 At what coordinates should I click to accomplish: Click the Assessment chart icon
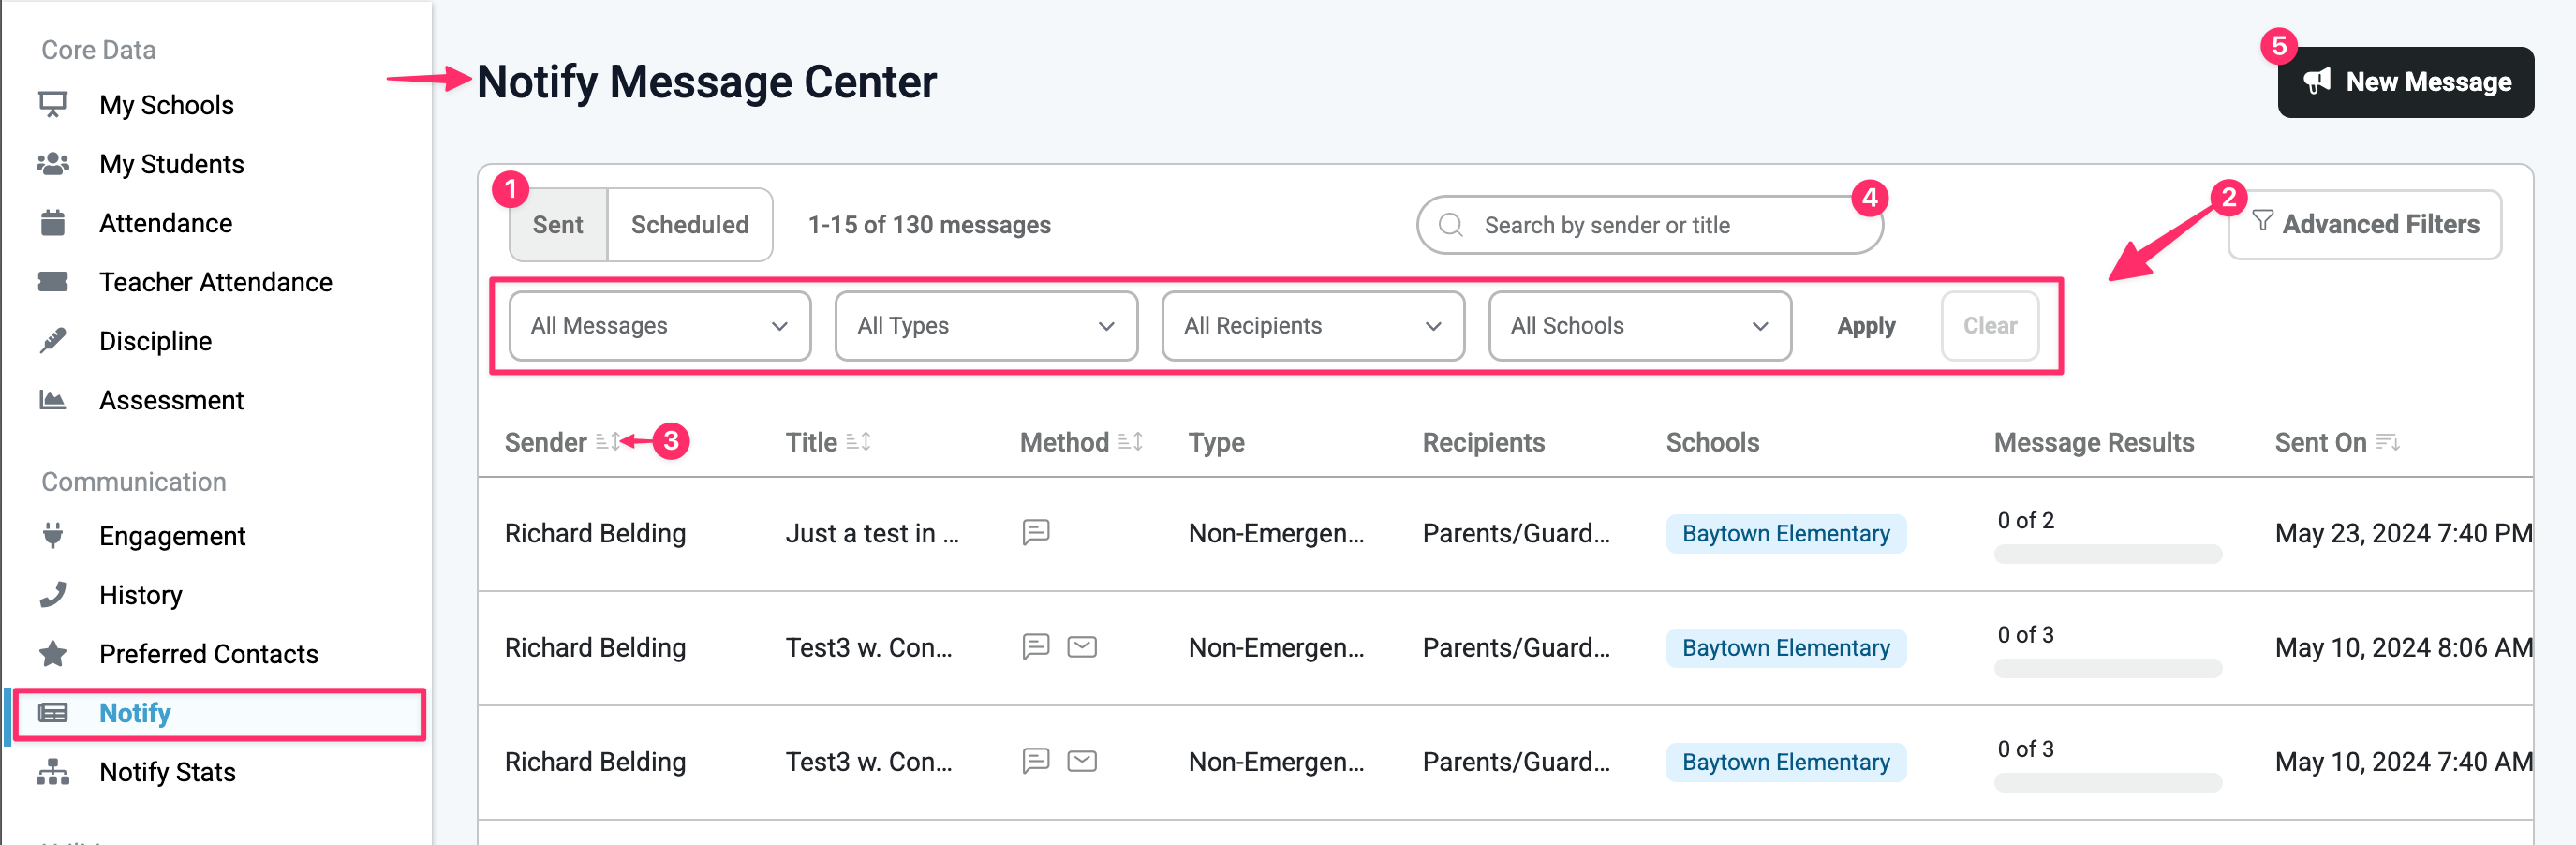[x=53, y=400]
